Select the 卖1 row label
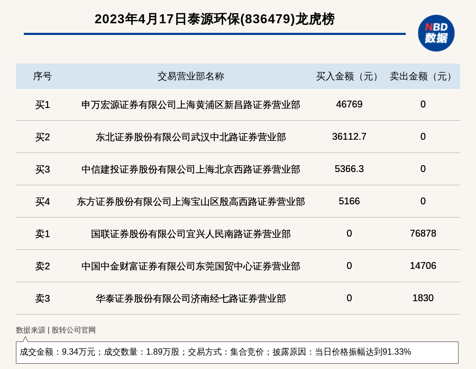 42,234
